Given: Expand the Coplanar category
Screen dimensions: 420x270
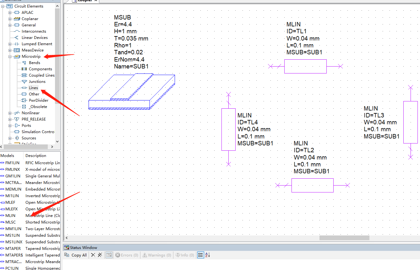Looking at the screenshot, I should tap(10, 19).
